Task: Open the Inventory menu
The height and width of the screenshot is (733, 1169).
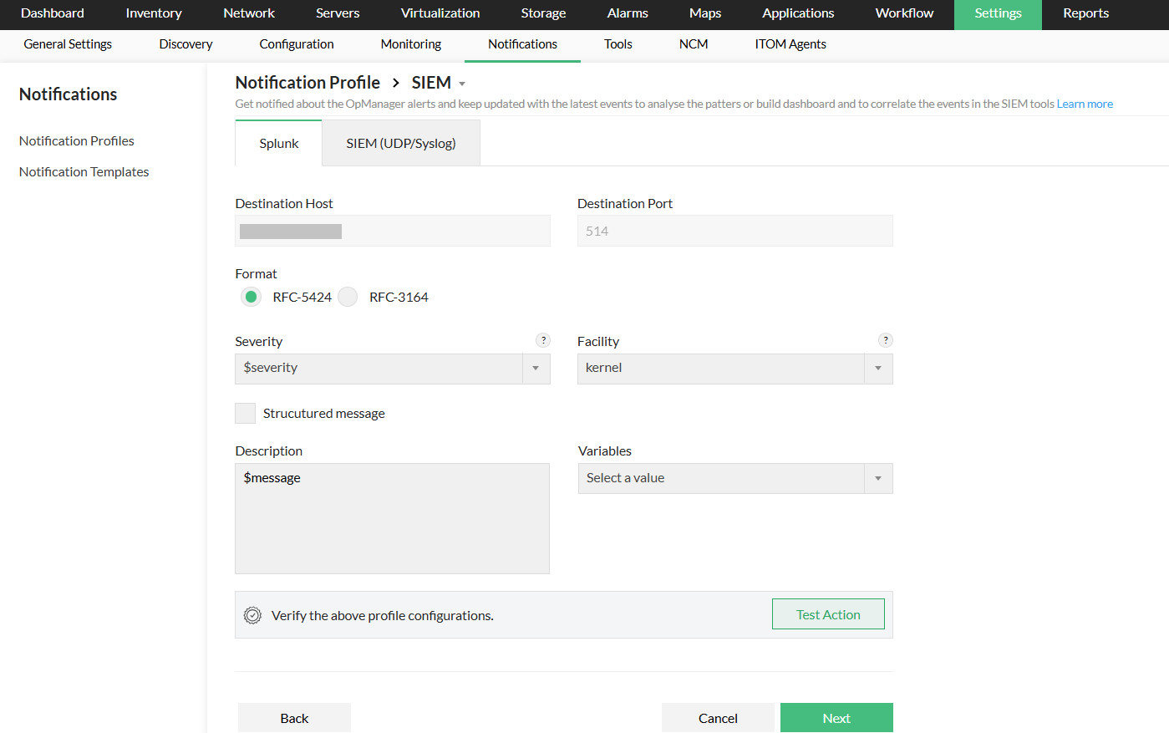Action: click(x=154, y=13)
